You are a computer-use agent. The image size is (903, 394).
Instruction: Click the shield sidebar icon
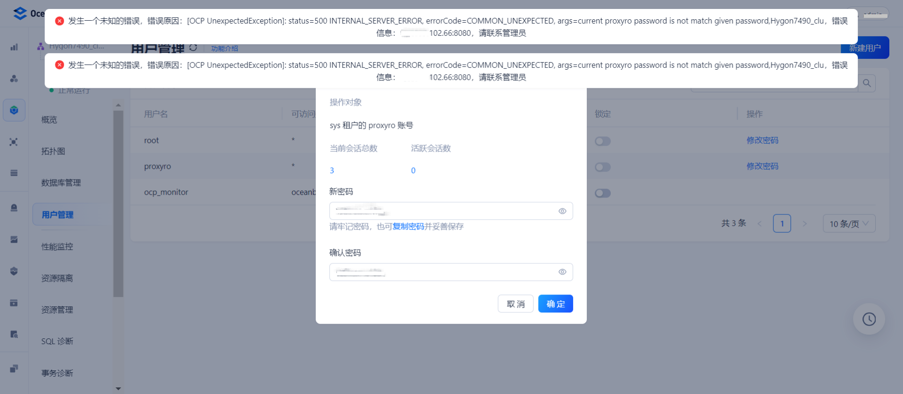coord(14,271)
